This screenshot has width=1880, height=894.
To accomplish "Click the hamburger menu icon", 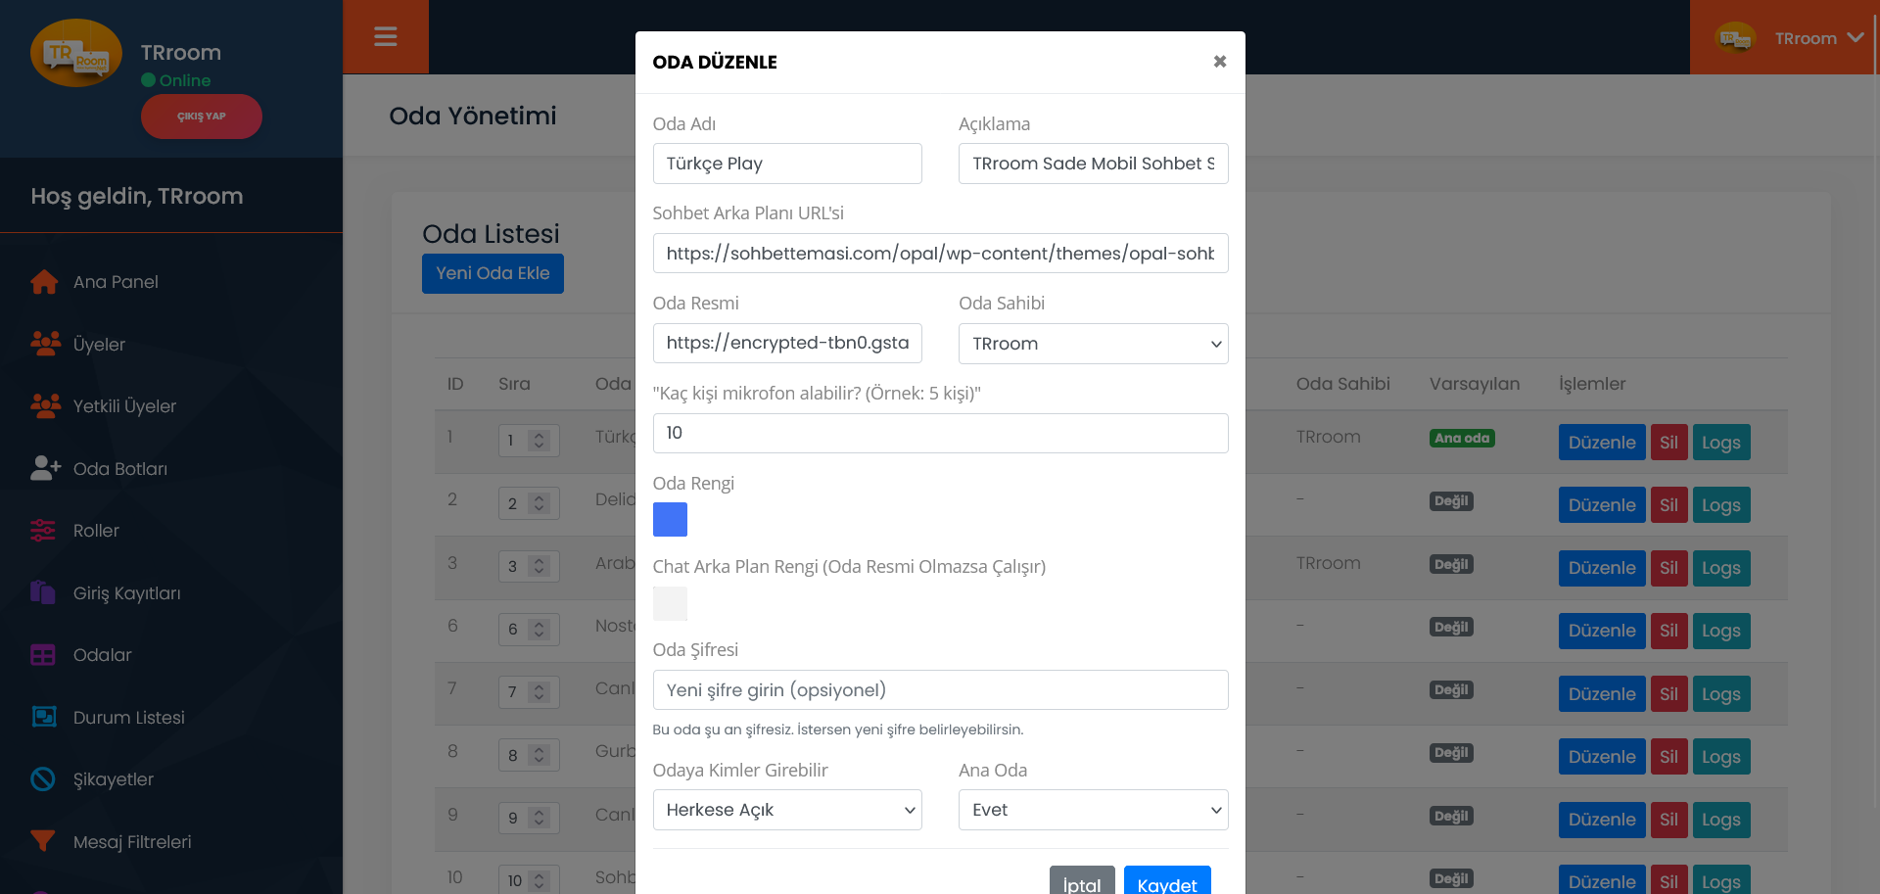I will [385, 37].
